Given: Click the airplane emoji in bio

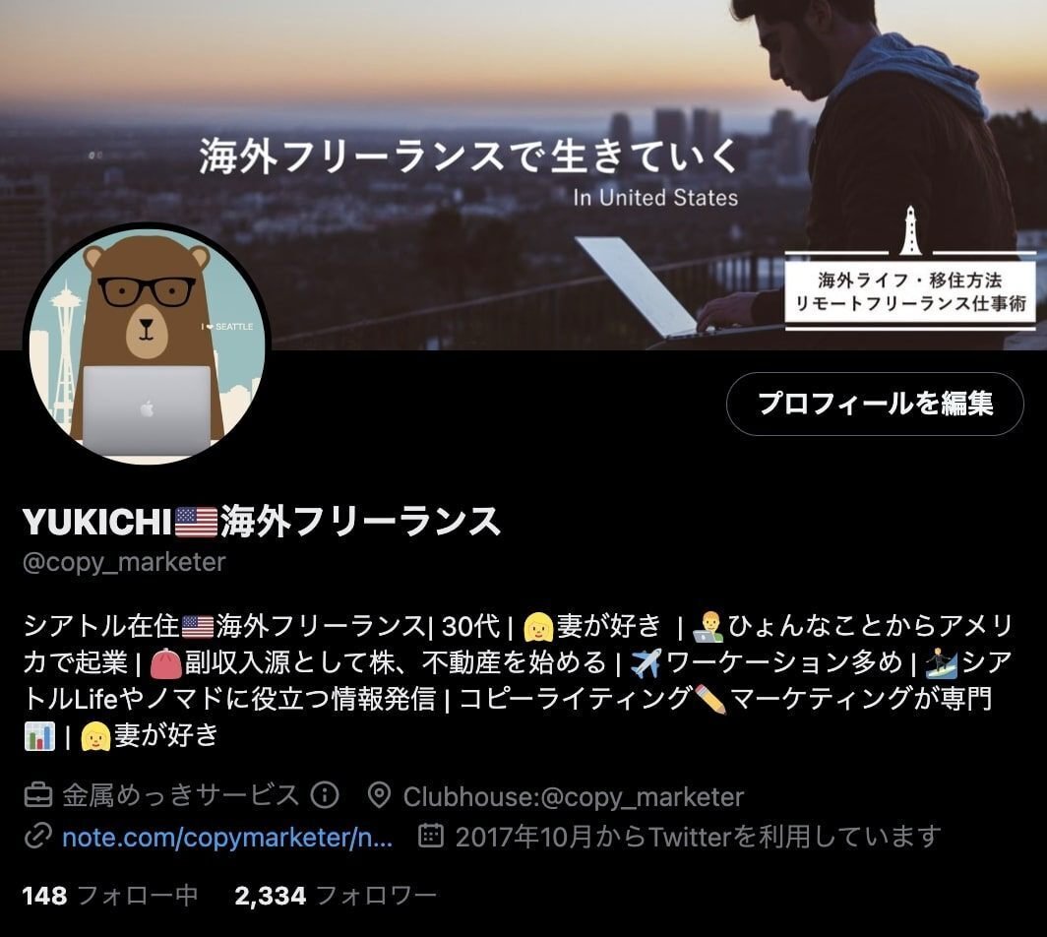Looking at the screenshot, I should tap(646, 663).
